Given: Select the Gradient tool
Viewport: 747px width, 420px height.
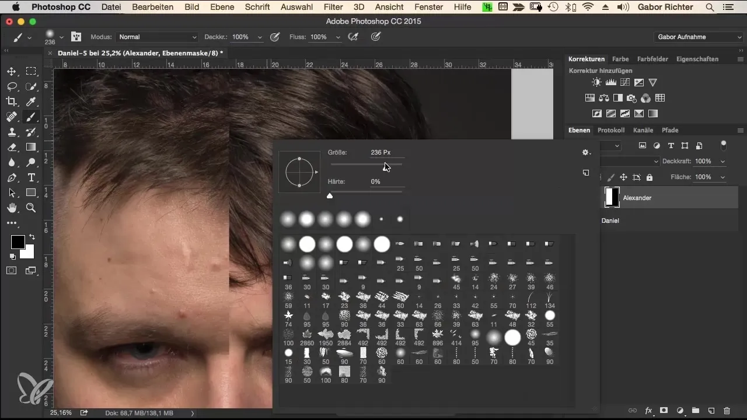Looking at the screenshot, I should pyautogui.click(x=31, y=147).
